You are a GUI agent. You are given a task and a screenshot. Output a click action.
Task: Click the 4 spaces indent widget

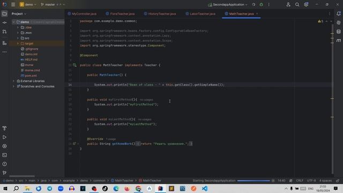pos(325,181)
